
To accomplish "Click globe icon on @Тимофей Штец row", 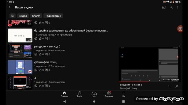I will 36,70.
